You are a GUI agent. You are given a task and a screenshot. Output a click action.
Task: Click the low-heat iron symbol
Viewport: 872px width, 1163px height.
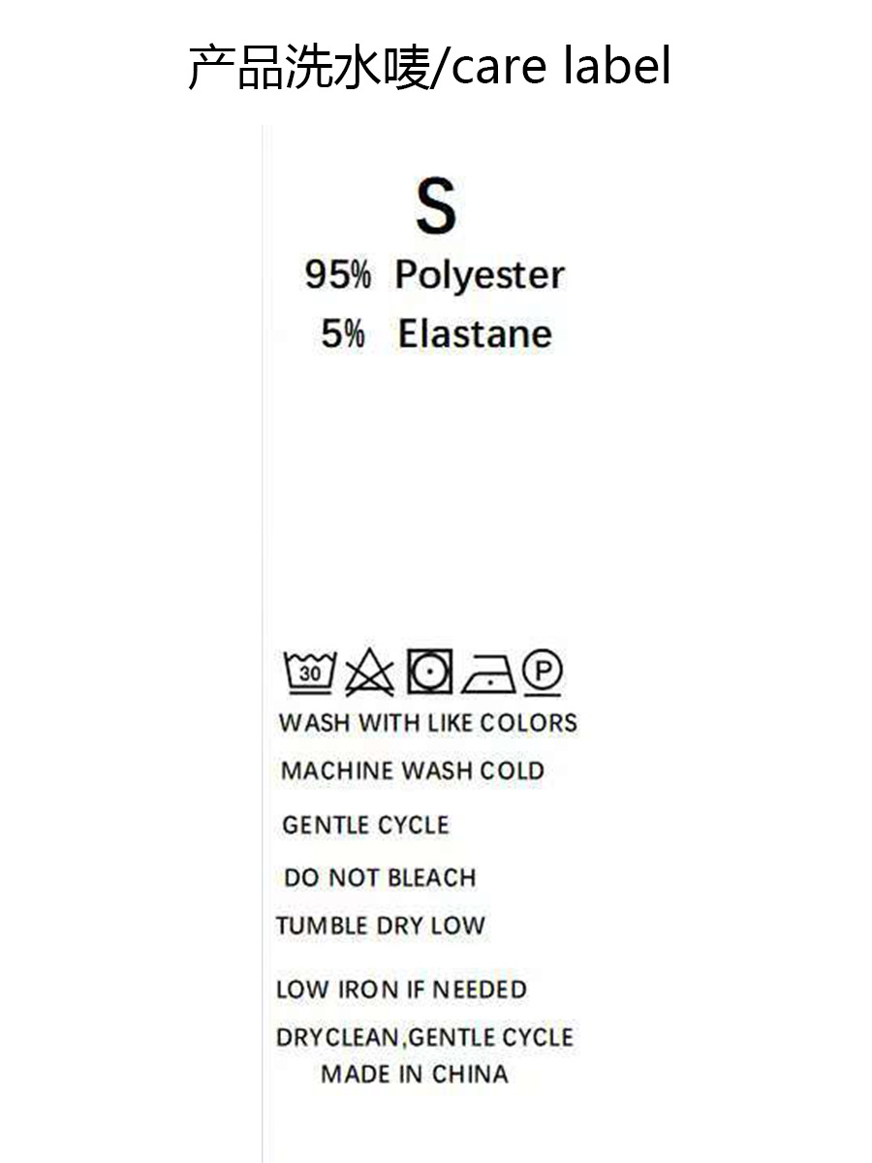[487, 673]
